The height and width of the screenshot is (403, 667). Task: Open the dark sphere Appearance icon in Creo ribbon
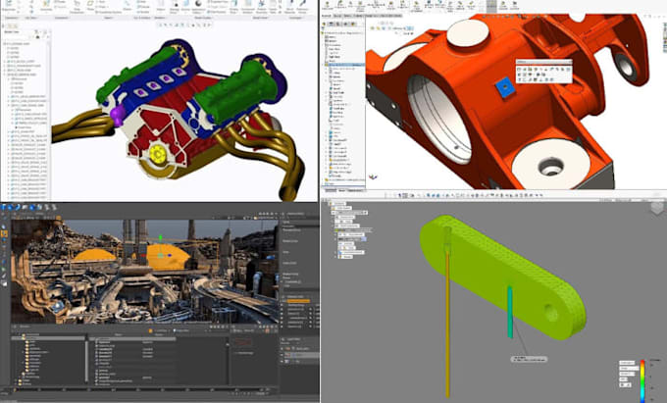pyautogui.click(x=198, y=4)
